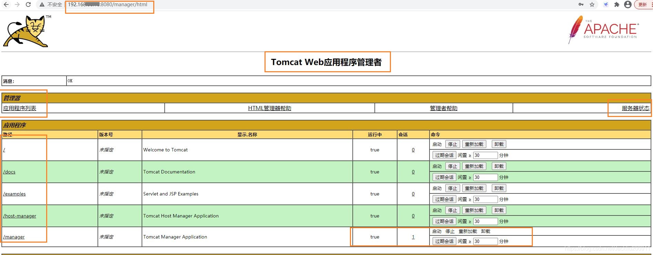Viewport: 653px width, 255px height.
Task: Click idle minutes field for /examples
Action: click(485, 199)
